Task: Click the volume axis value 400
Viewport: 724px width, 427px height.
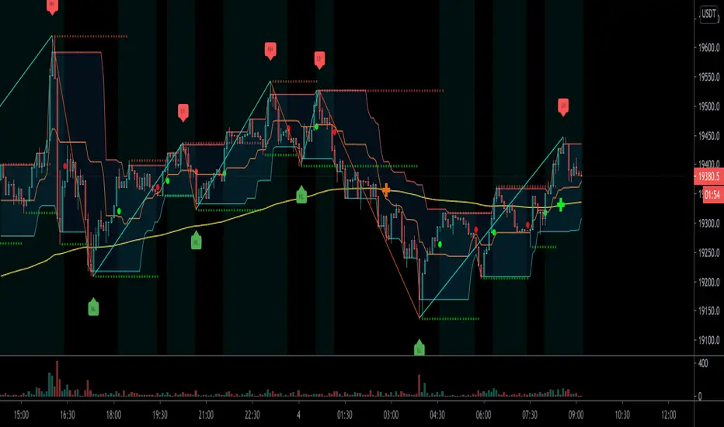Action: pos(703,364)
